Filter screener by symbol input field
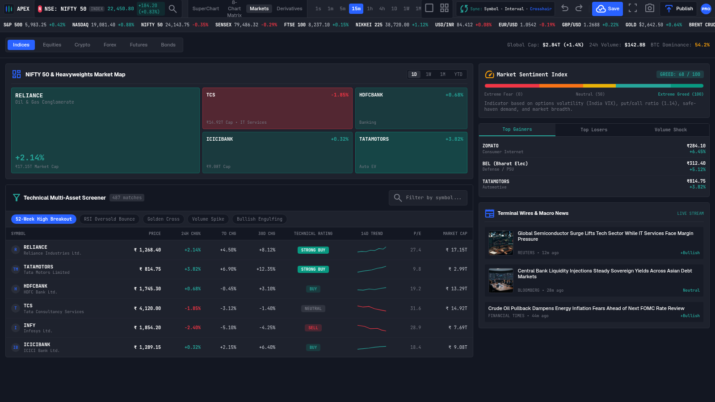Image resolution: width=715 pixels, height=402 pixels. [428, 198]
